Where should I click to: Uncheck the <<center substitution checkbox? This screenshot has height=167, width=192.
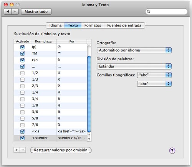22,138
